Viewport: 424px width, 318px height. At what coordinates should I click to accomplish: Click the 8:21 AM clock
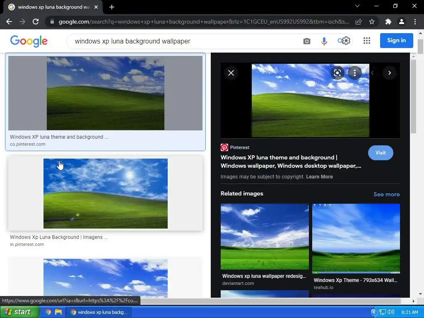tap(410, 312)
